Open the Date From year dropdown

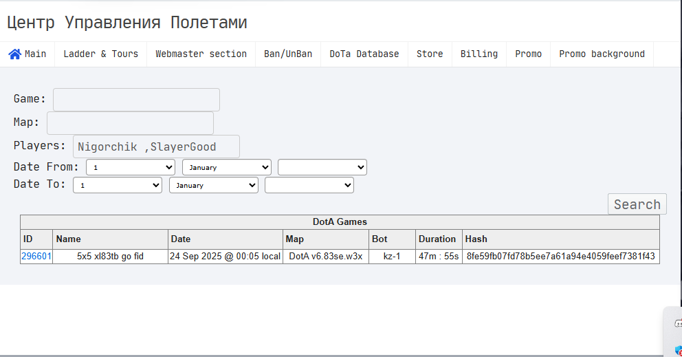(322, 167)
